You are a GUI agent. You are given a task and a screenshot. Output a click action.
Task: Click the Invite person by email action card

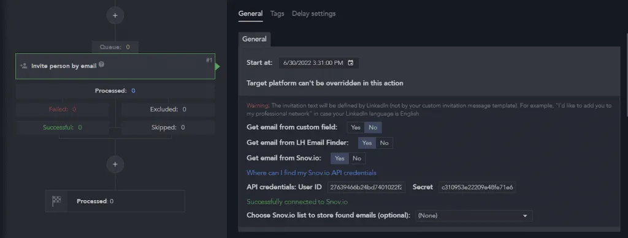point(115,66)
